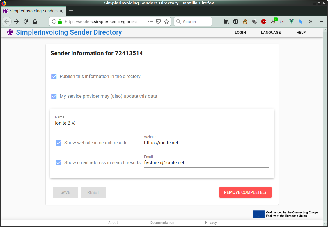The width and height of the screenshot is (328, 227).
Task: Uncheck Show email address in search results
Action: point(58,163)
